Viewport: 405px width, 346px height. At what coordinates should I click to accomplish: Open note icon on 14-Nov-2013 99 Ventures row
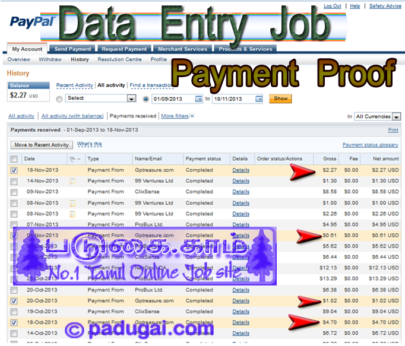tap(72, 181)
